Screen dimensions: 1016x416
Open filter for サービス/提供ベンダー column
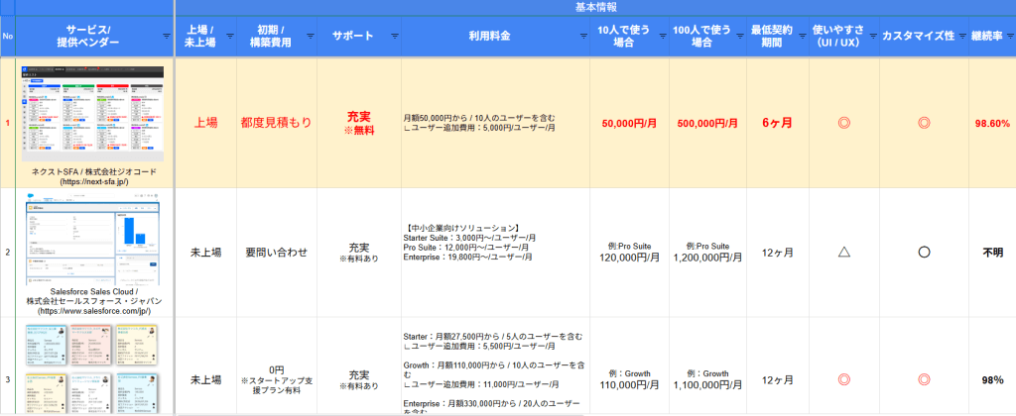pyautogui.click(x=166, y=37)
